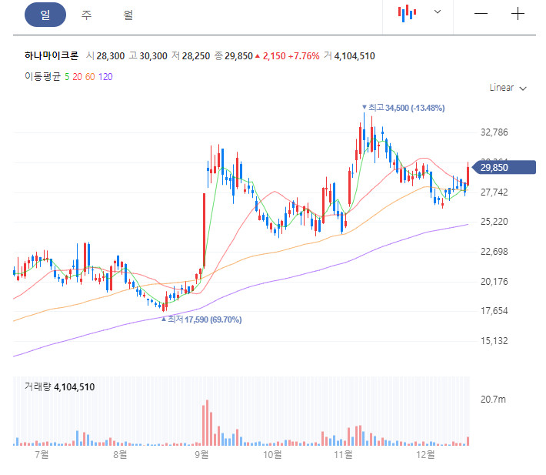Click the 11월 date axis label
This screenshot has width=546, height=475.
(343, 454)
